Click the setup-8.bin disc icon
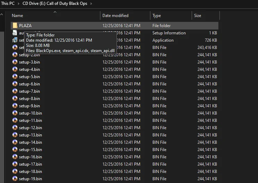The height and width of the screenshot is (183, 258). coord(15,98)
